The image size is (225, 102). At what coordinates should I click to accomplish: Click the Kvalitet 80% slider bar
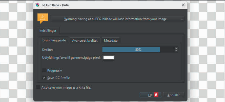point(138,50)
